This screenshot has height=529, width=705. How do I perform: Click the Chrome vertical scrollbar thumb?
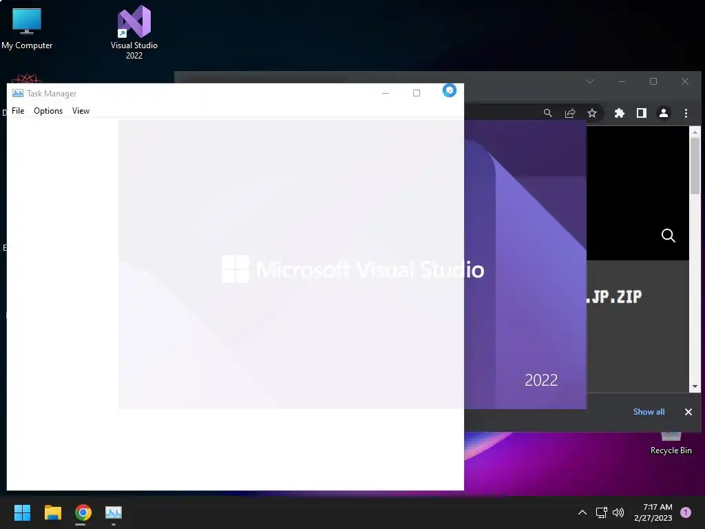[695, 165]
